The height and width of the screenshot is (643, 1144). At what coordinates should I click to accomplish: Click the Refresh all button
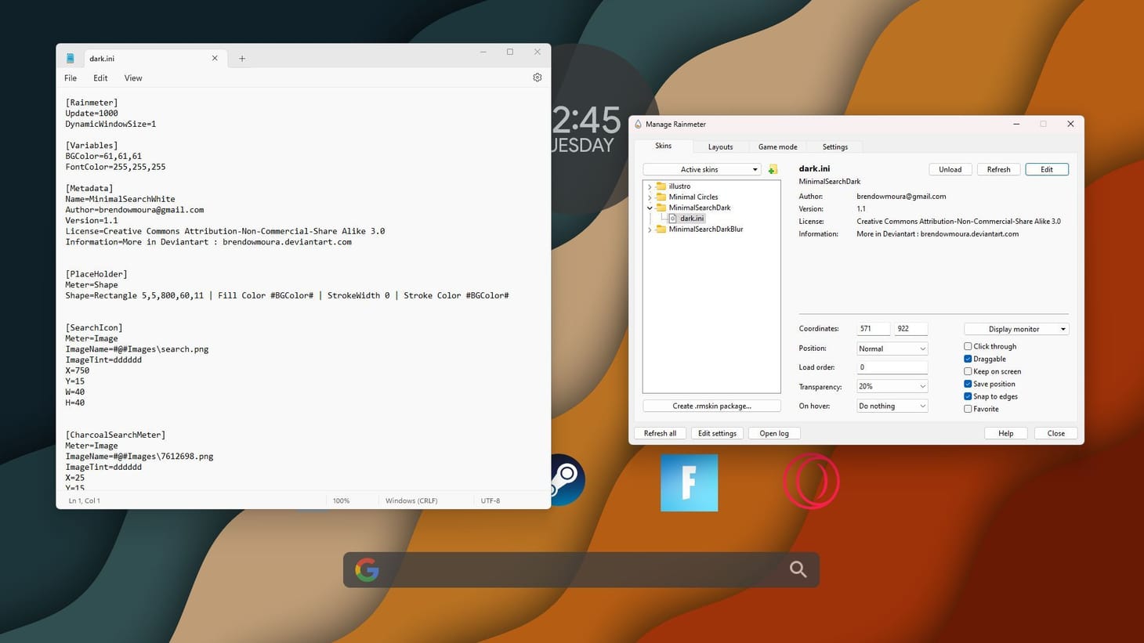pos(660,433)
